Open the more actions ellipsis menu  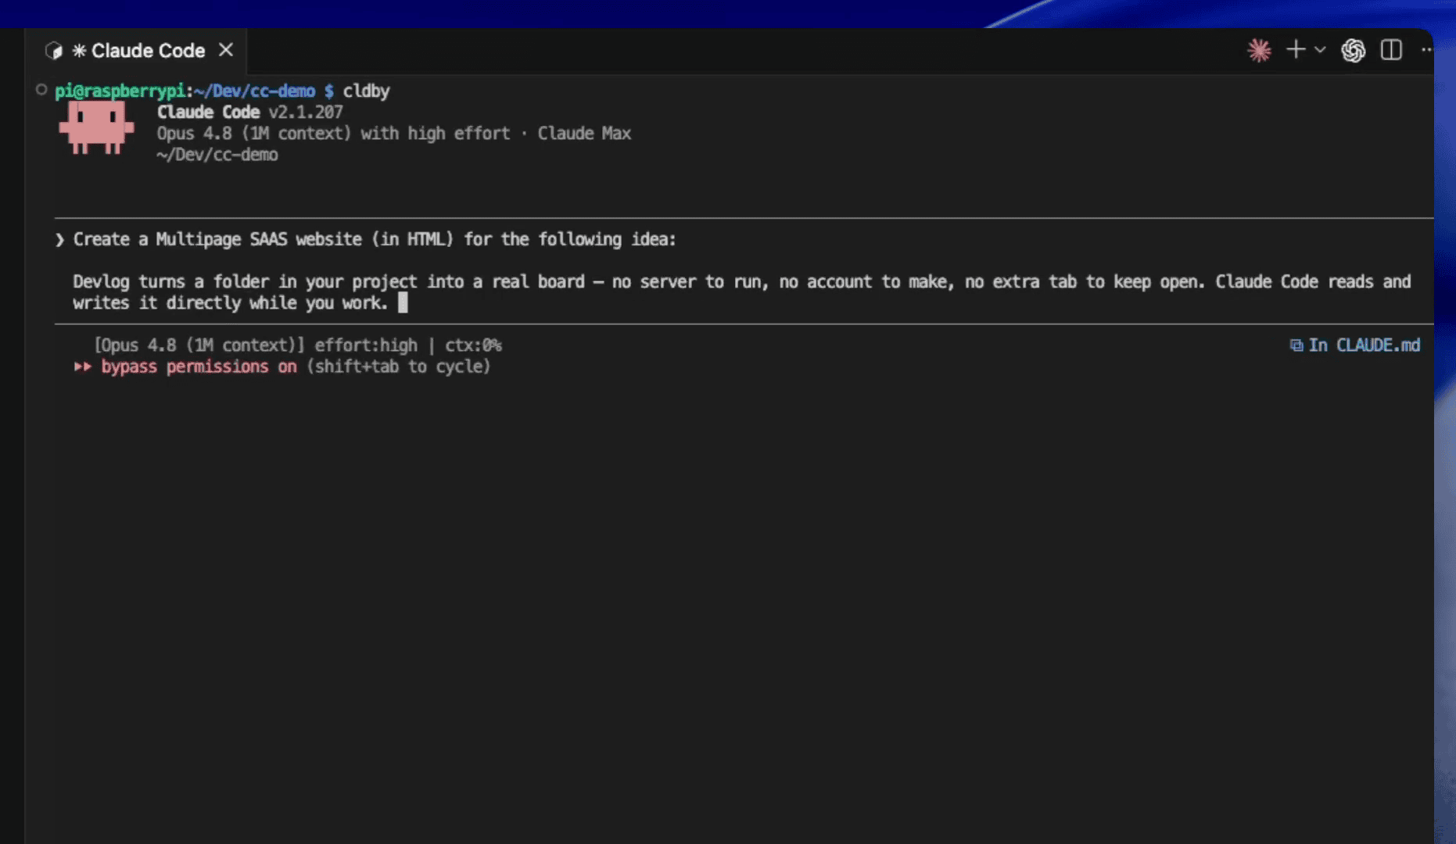1426,50
